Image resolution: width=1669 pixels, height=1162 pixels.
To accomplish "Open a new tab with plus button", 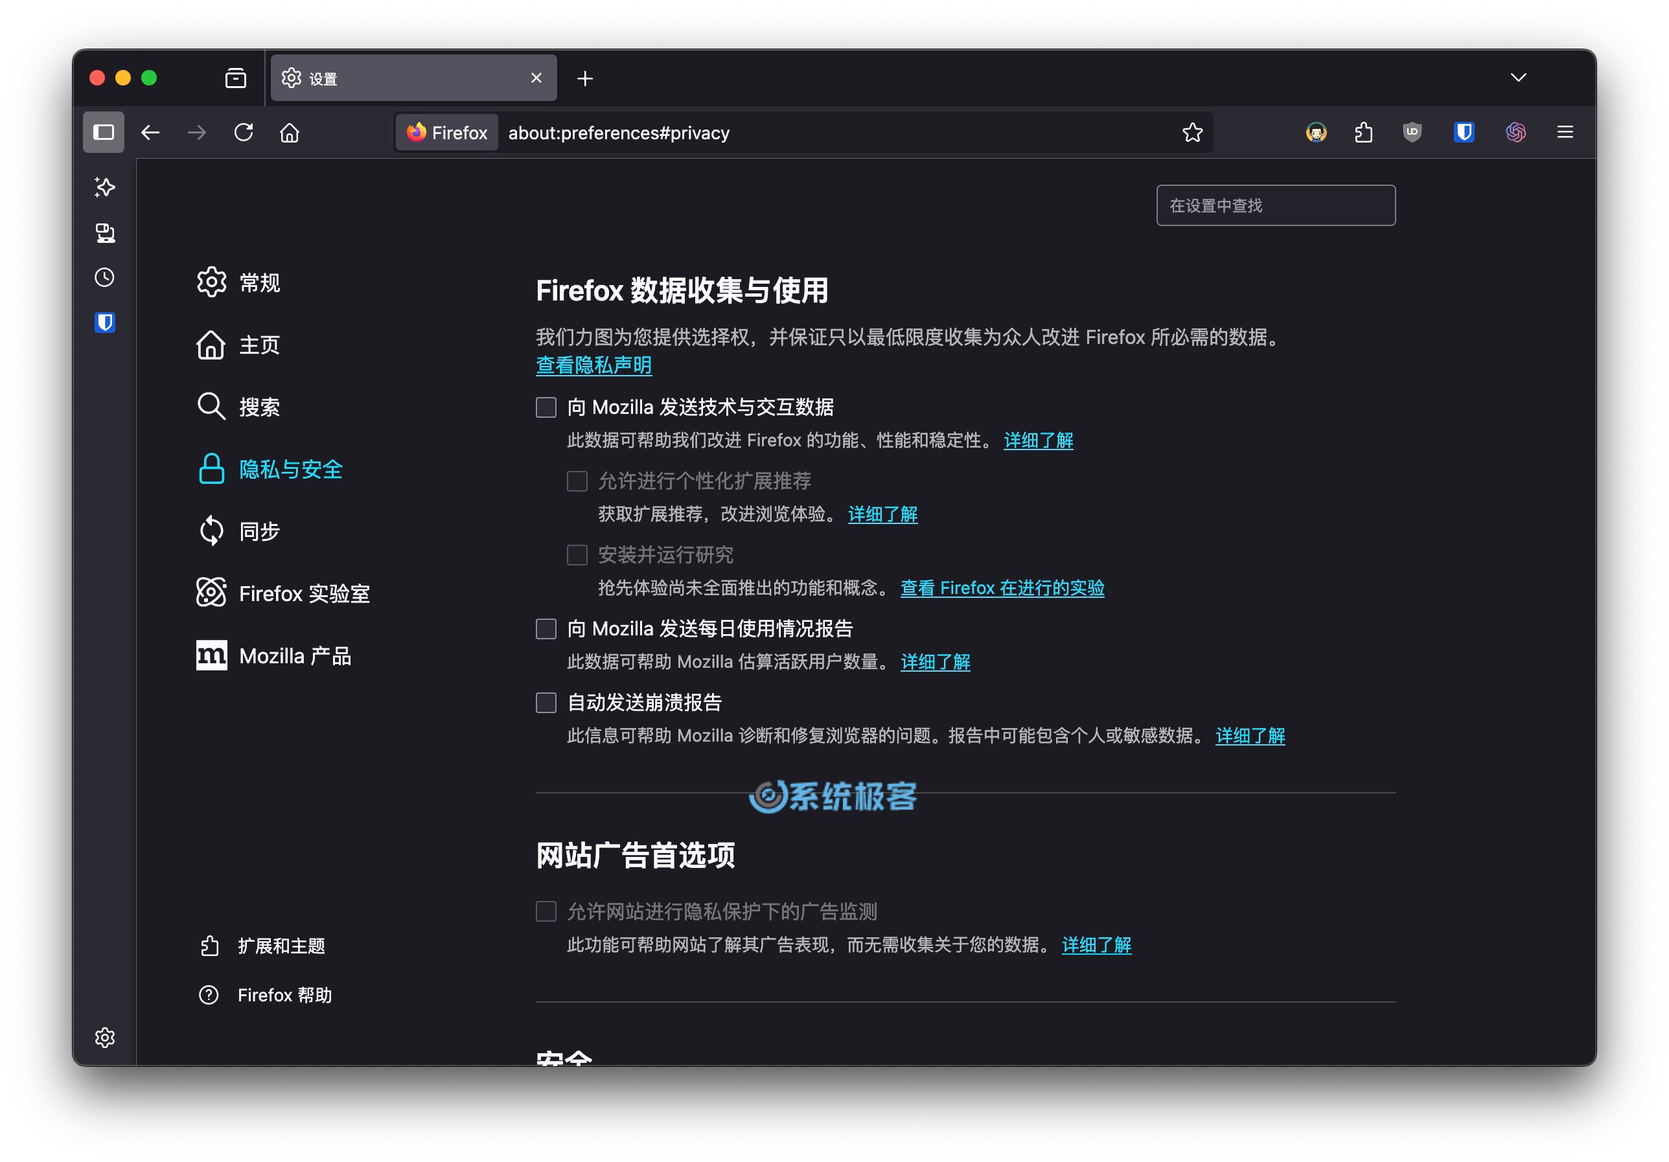I will click(x=585, y=78).
